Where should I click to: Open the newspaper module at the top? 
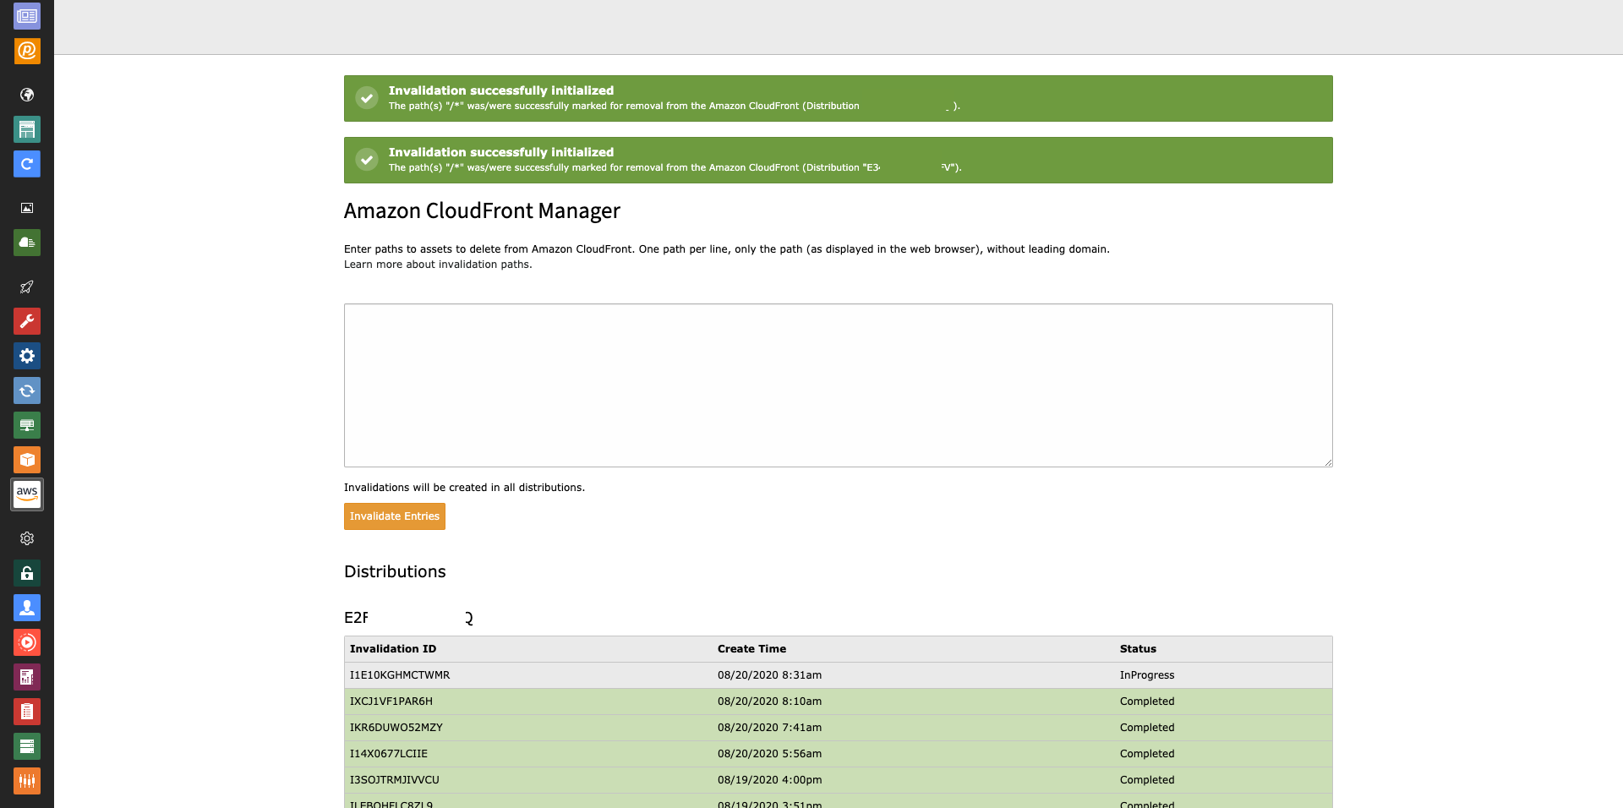[26, 15]
